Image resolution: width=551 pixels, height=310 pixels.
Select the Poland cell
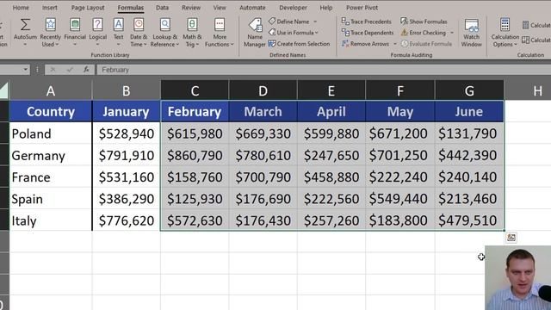coord(51,133)
